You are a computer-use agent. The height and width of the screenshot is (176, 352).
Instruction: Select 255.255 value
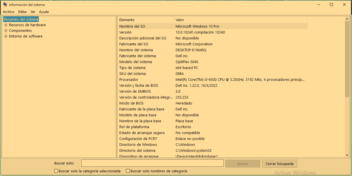(x=182, y=97)
